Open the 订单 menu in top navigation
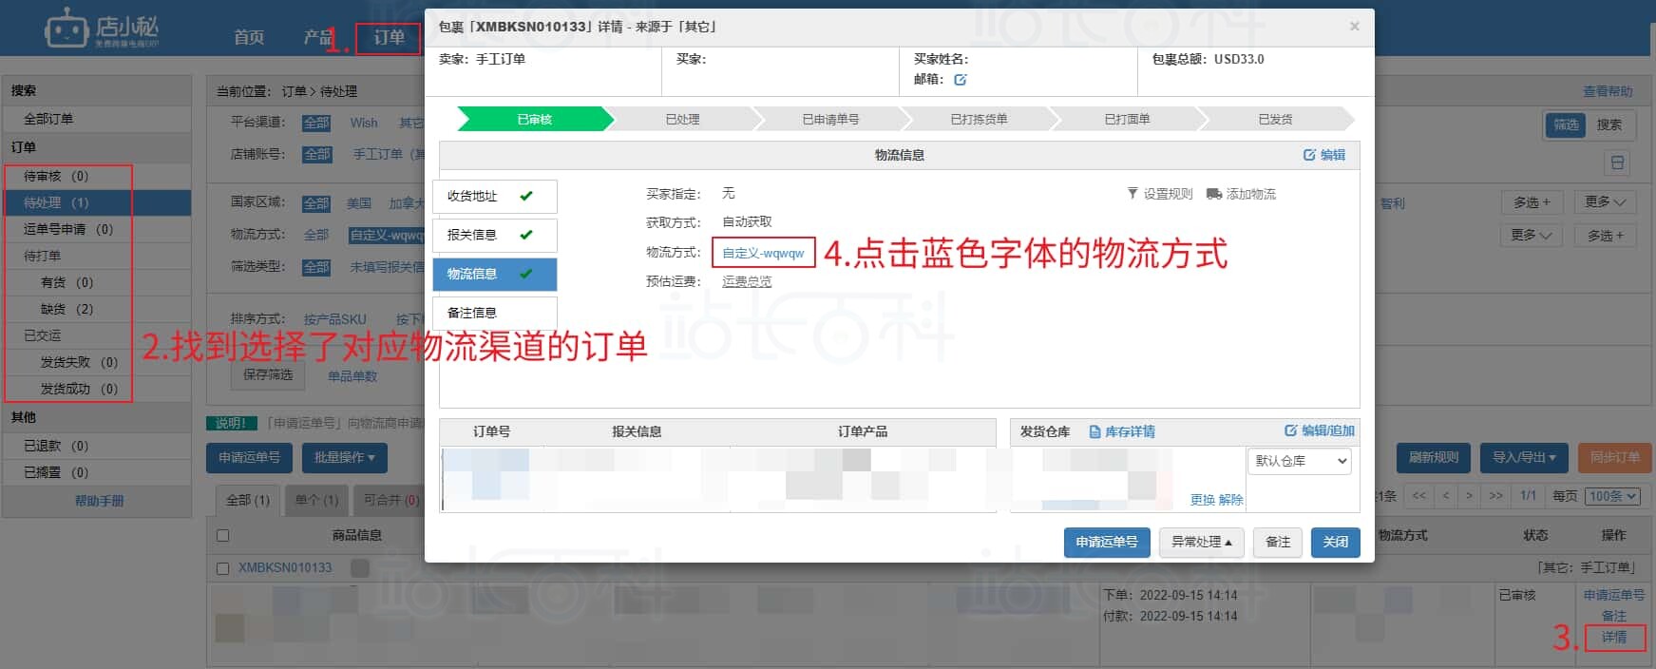The height and width of the screenshot is (669, 1656). click(389, 37)
